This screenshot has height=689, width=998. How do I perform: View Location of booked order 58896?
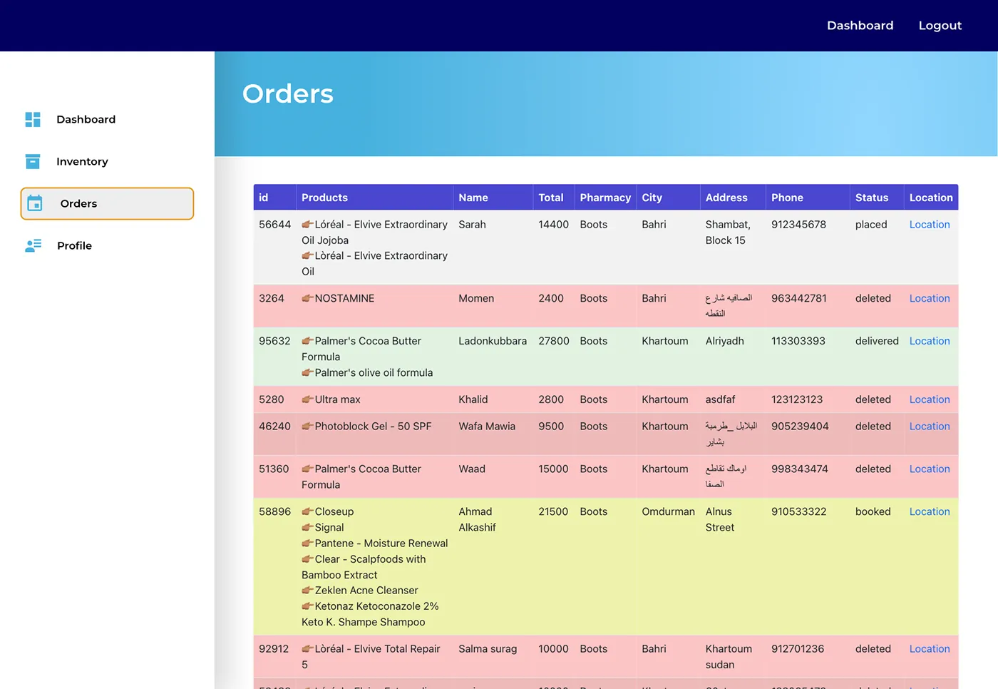930,511
